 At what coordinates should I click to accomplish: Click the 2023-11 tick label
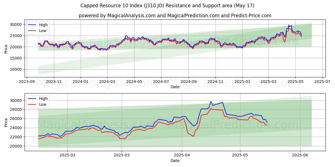54,82
